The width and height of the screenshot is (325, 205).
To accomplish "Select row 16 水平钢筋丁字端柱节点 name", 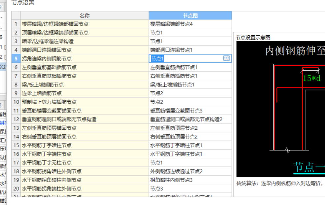I will pyautogui.click(x=84, y=154).
